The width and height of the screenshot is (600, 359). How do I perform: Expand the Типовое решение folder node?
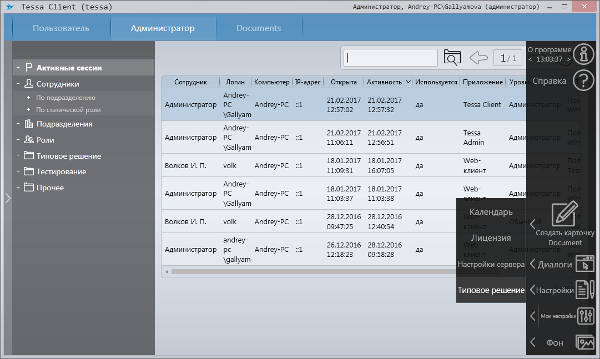(x=18, y=156)
